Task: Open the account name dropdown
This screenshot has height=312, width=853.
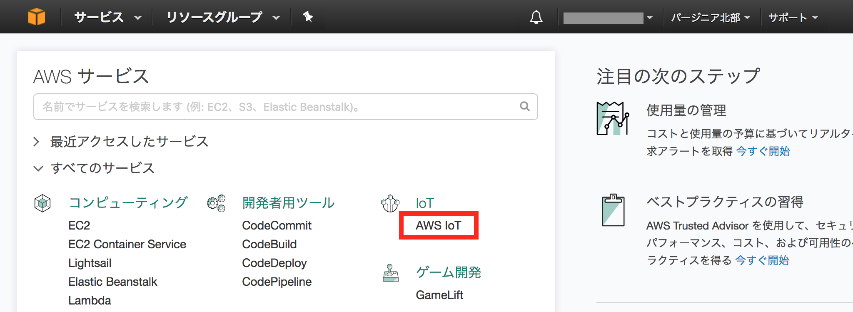Action: [608, 18]
